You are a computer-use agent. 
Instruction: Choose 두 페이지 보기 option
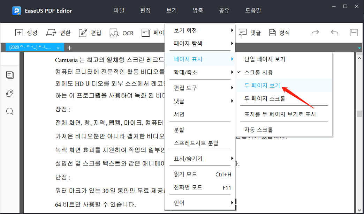point(284,86)
